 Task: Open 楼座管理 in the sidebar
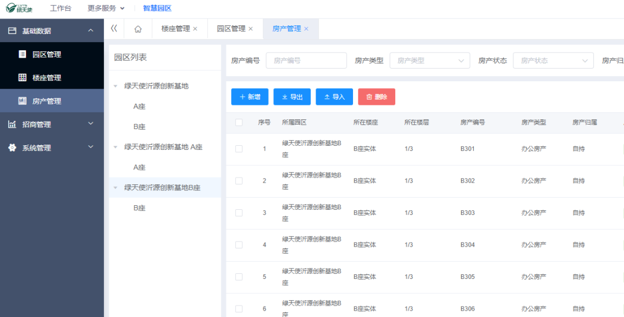point(46,78)
